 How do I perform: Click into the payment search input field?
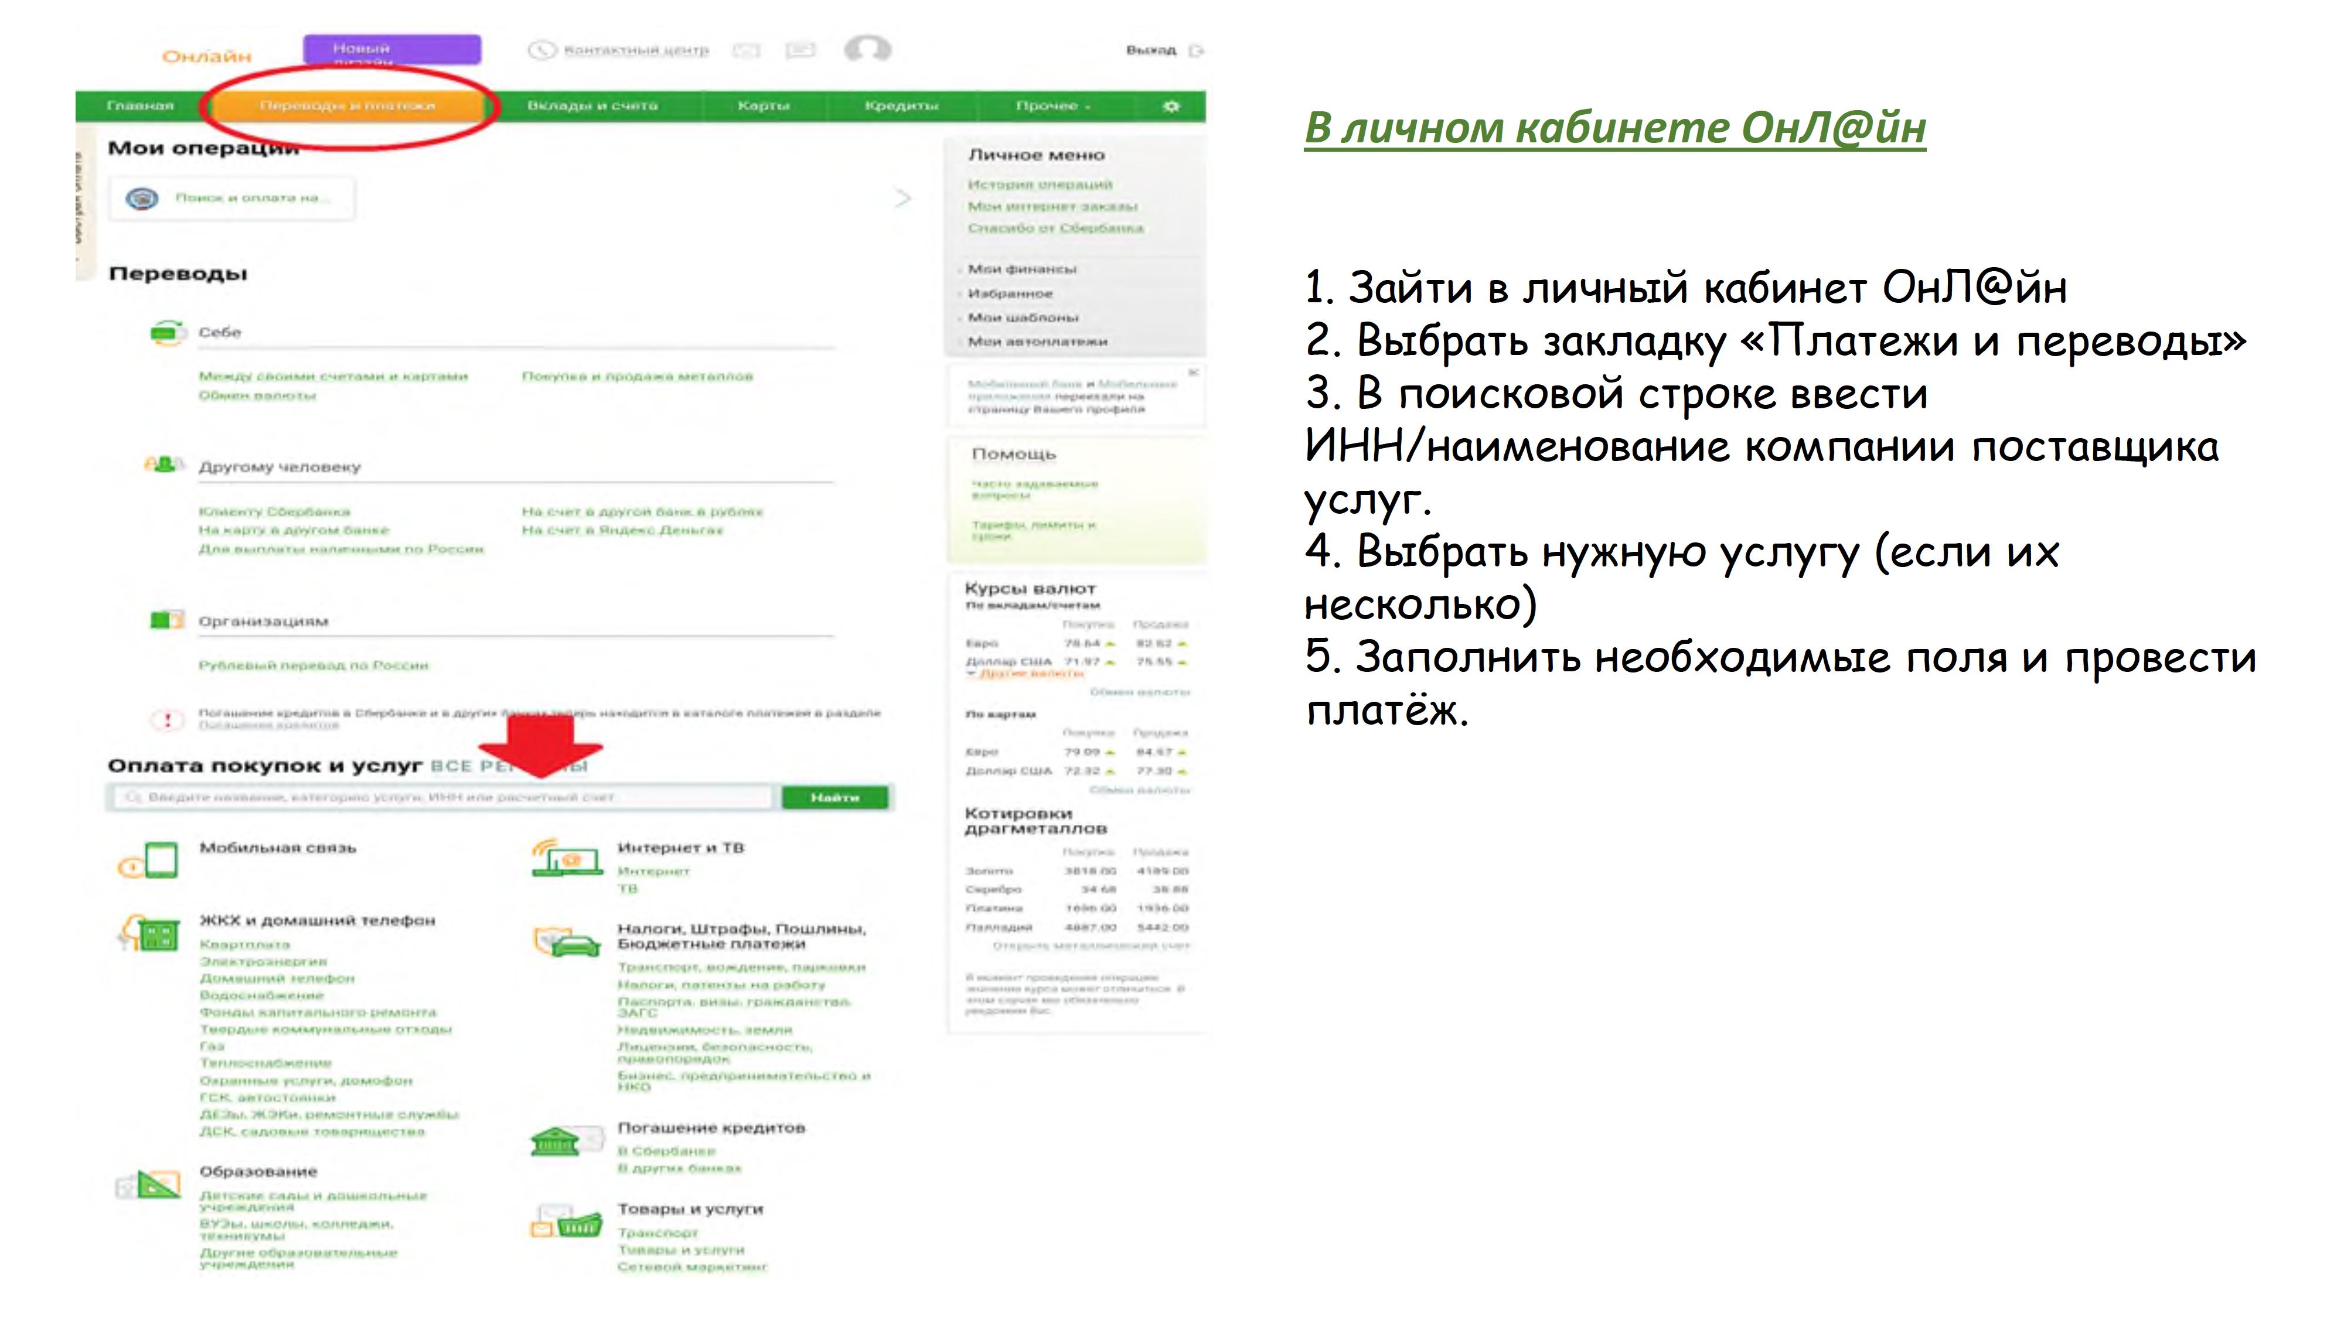coord(444,798)
